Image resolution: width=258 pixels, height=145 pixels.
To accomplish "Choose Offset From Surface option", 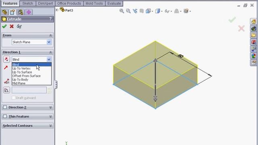I will click(31, 76).
